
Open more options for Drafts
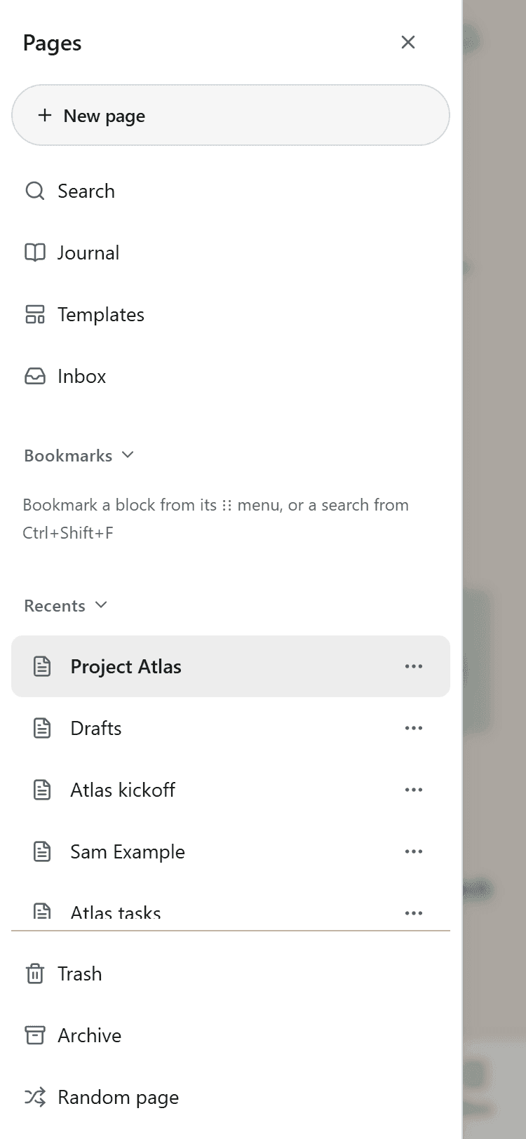coord(414,728)
